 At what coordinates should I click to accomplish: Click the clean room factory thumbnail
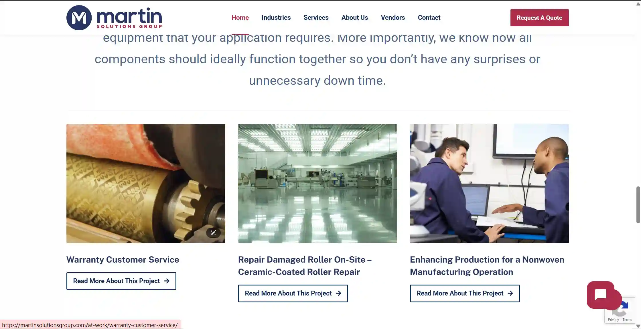coord(317,184)
